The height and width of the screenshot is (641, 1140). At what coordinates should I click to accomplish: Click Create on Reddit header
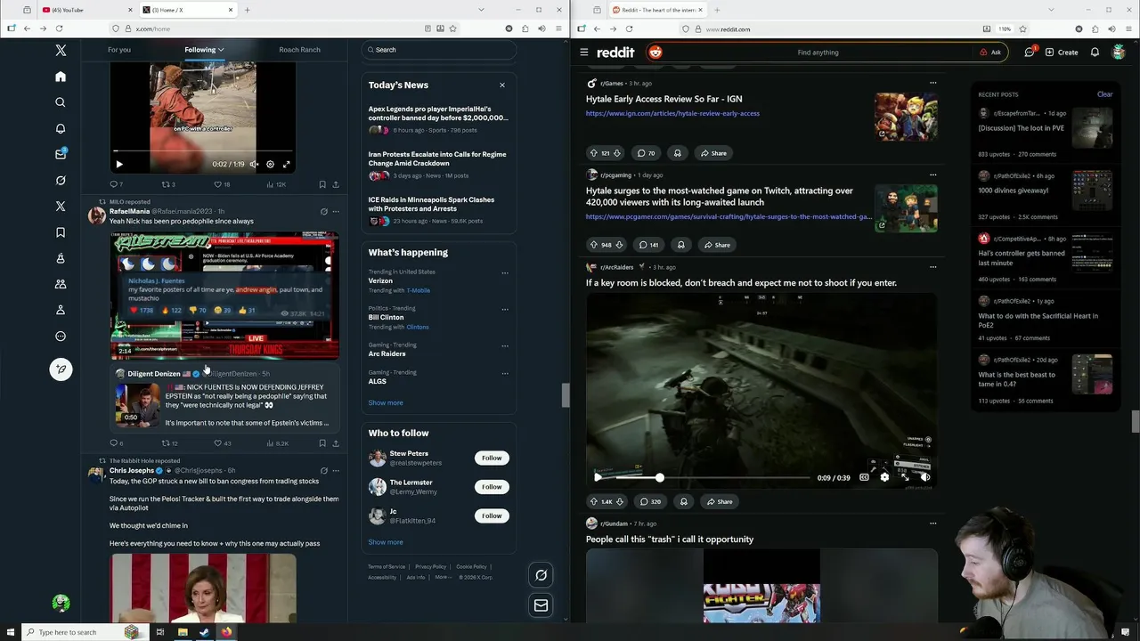[x=1062, y=52]
